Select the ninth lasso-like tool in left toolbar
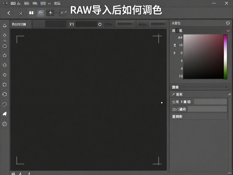Image resolution: width=233 pixels, height=175 pixels. [5, 105]
